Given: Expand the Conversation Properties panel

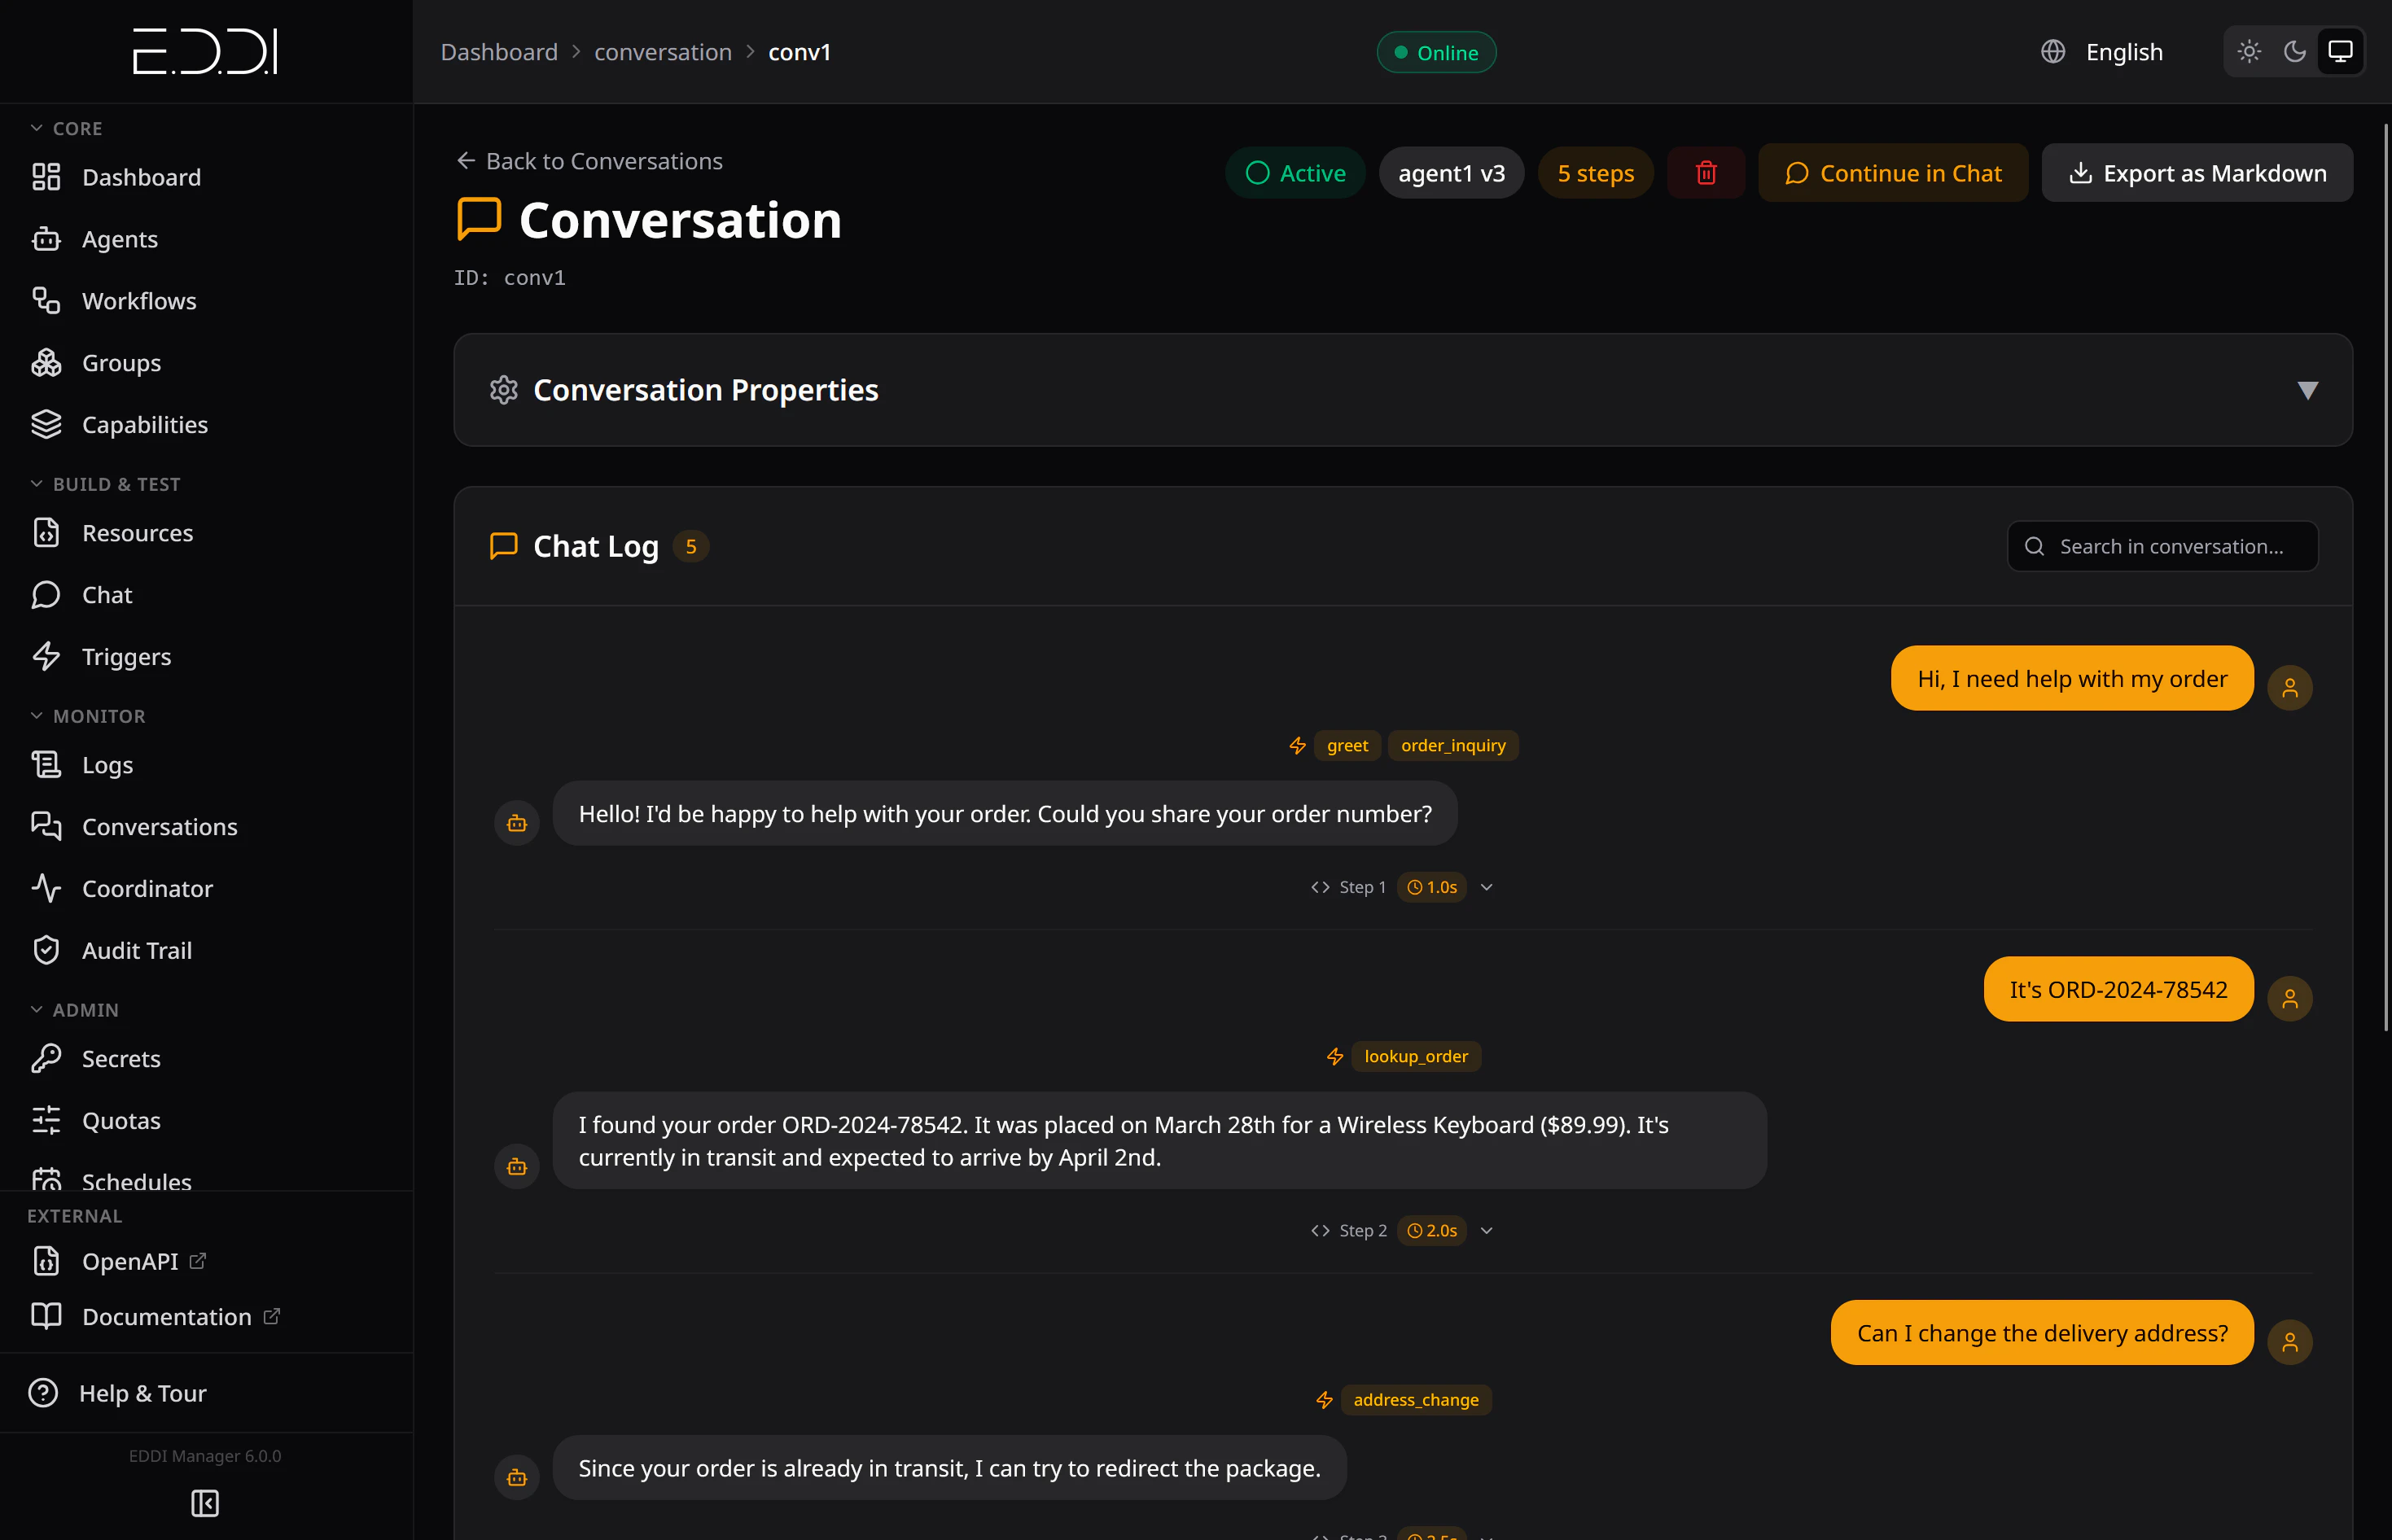Looking at the screenshot, I should pyautogui.click(x=2309, y=390).
